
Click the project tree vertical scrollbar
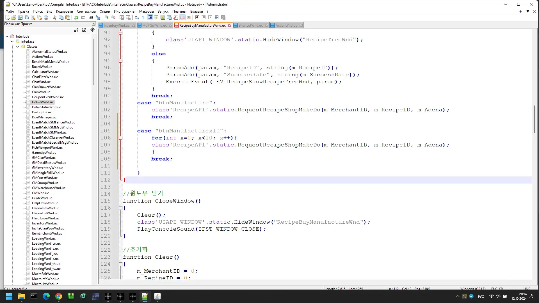pyautogui.click(x=94, y=62)
